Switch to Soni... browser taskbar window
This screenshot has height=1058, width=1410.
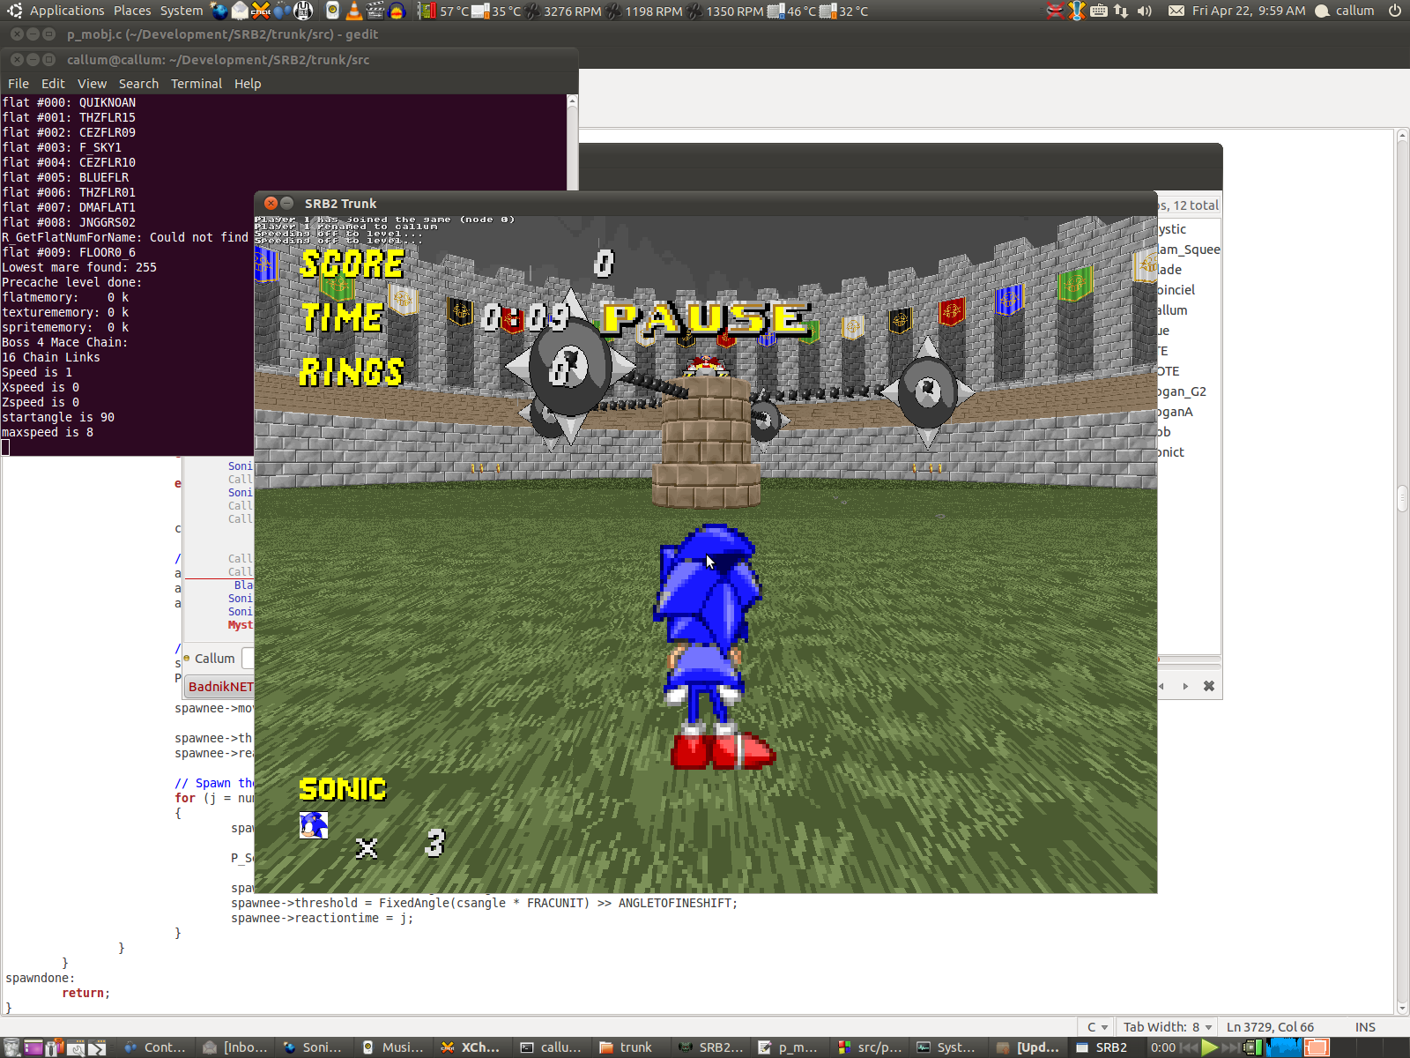click(313, 1047)
